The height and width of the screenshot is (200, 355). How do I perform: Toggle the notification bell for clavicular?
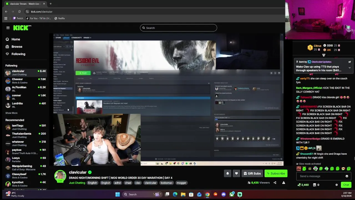[227, 173]
